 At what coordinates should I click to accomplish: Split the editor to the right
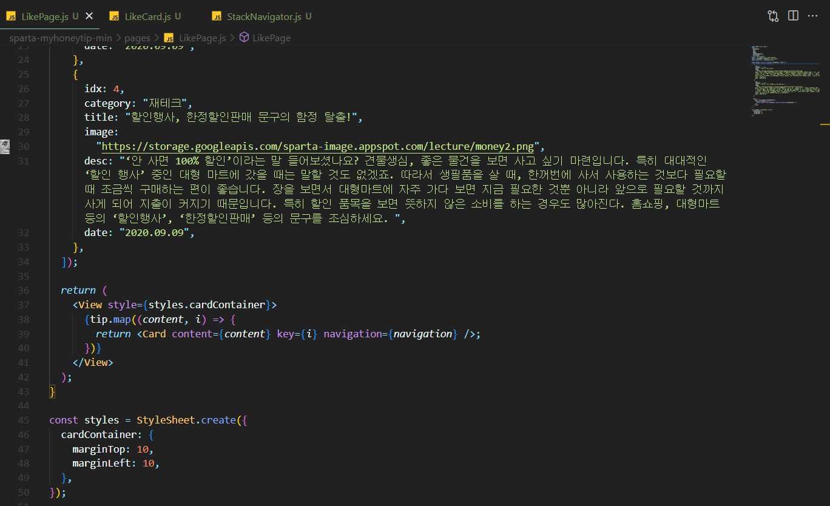click(x=793, y=16)
